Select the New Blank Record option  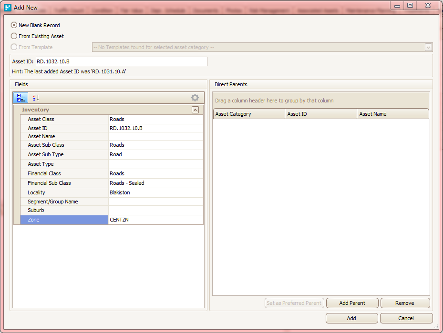click(14, 25)
